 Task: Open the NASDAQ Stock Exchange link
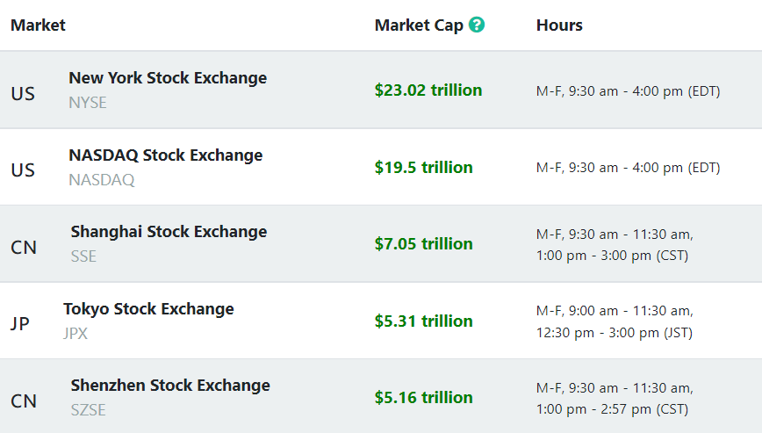point(165,155)
